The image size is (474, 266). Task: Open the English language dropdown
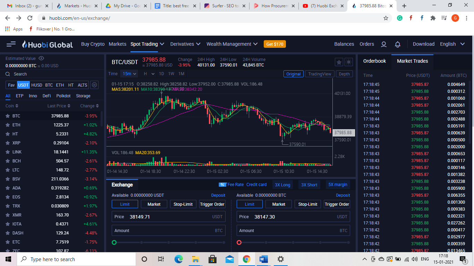pyautogui.click(x=452, y=44)
